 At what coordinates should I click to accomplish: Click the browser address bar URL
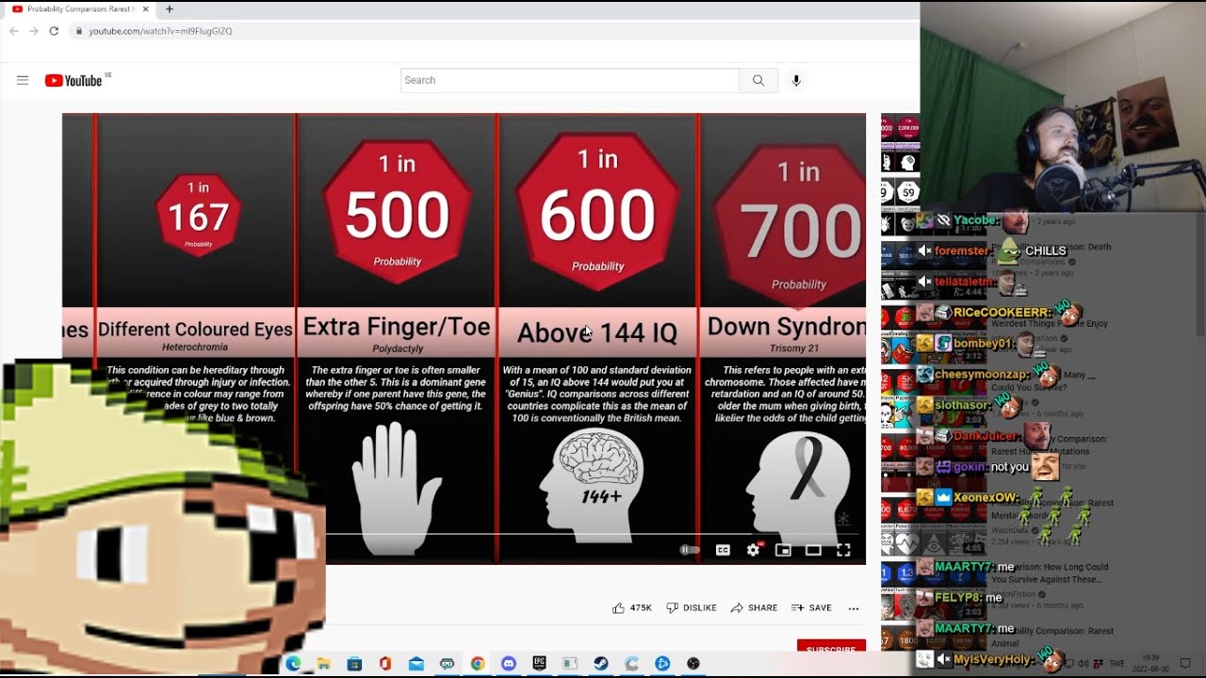click(x=160, y=31)
